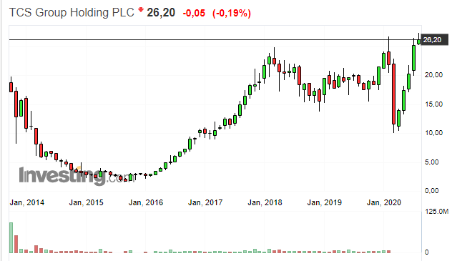Viewport: 452px width, 261px height.
Task: Click the Jan, 2019 date axis label
Action: (x=324, y=202)
